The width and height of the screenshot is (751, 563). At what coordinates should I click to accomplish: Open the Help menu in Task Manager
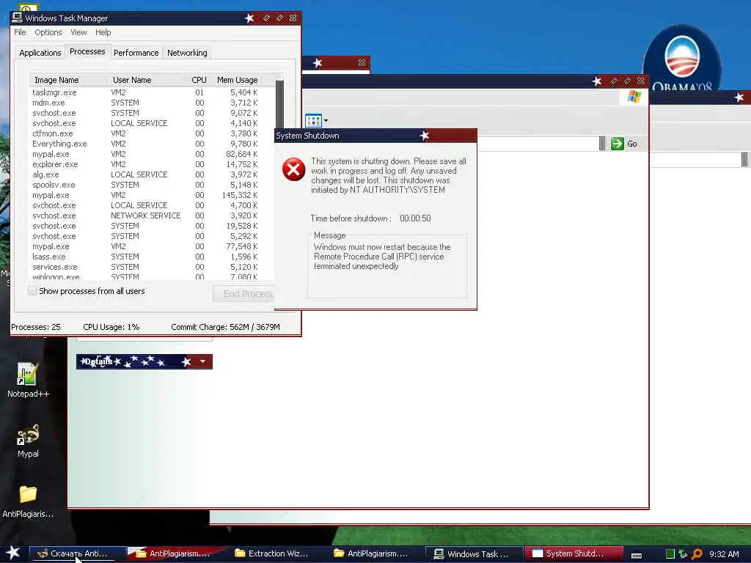coord(103,32)
